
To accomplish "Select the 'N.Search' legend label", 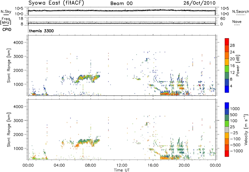I will tap(240, 11).
